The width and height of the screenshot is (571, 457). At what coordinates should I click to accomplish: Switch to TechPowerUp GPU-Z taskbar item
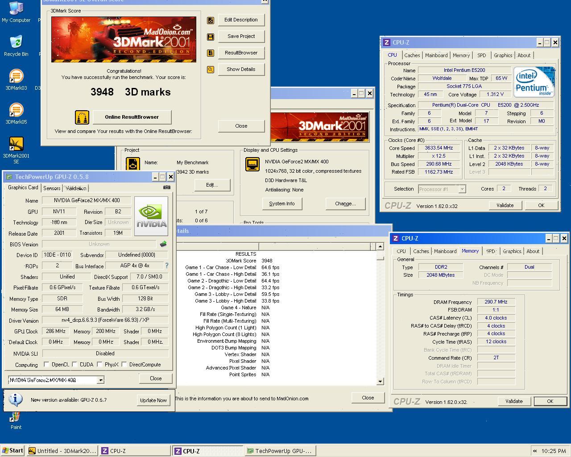tap(281, 451)
